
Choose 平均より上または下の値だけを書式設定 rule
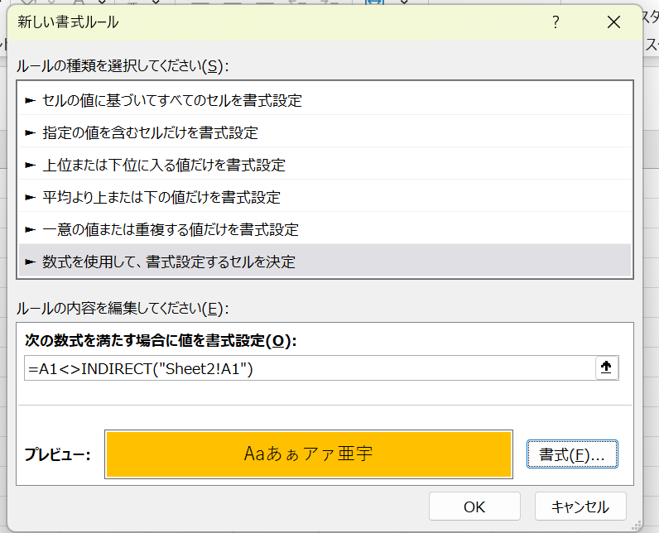tap(161, 197)
